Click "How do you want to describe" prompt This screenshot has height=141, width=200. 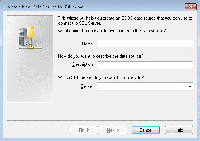click(101, 56)
